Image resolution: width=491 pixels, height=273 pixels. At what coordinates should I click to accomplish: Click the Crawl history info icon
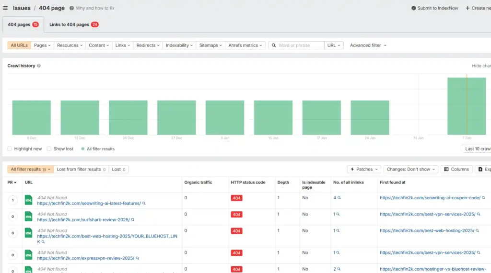(x=39, y=66)
